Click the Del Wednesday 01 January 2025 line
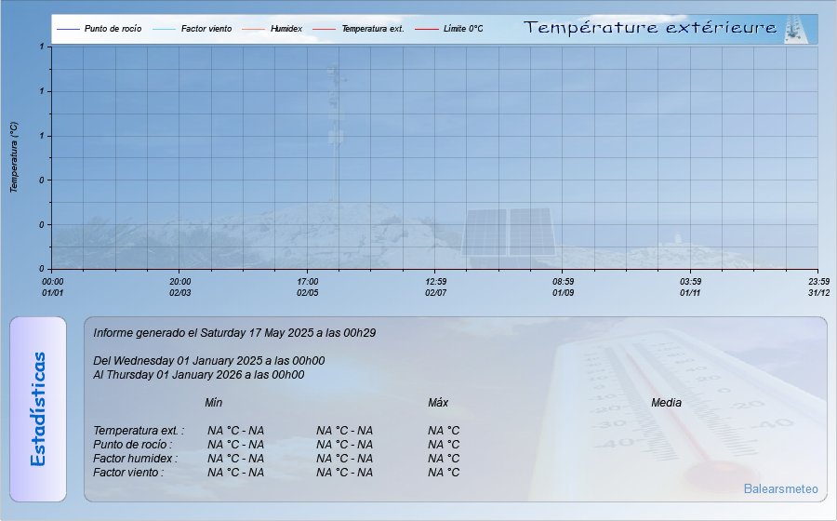This screenshot has height=521, width=837. [208, 361]
